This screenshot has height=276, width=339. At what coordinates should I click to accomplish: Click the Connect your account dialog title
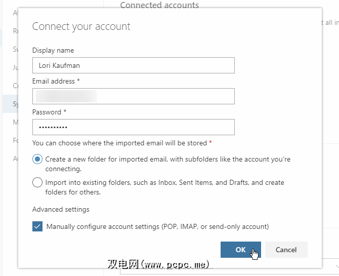click(x=81, y=26)
